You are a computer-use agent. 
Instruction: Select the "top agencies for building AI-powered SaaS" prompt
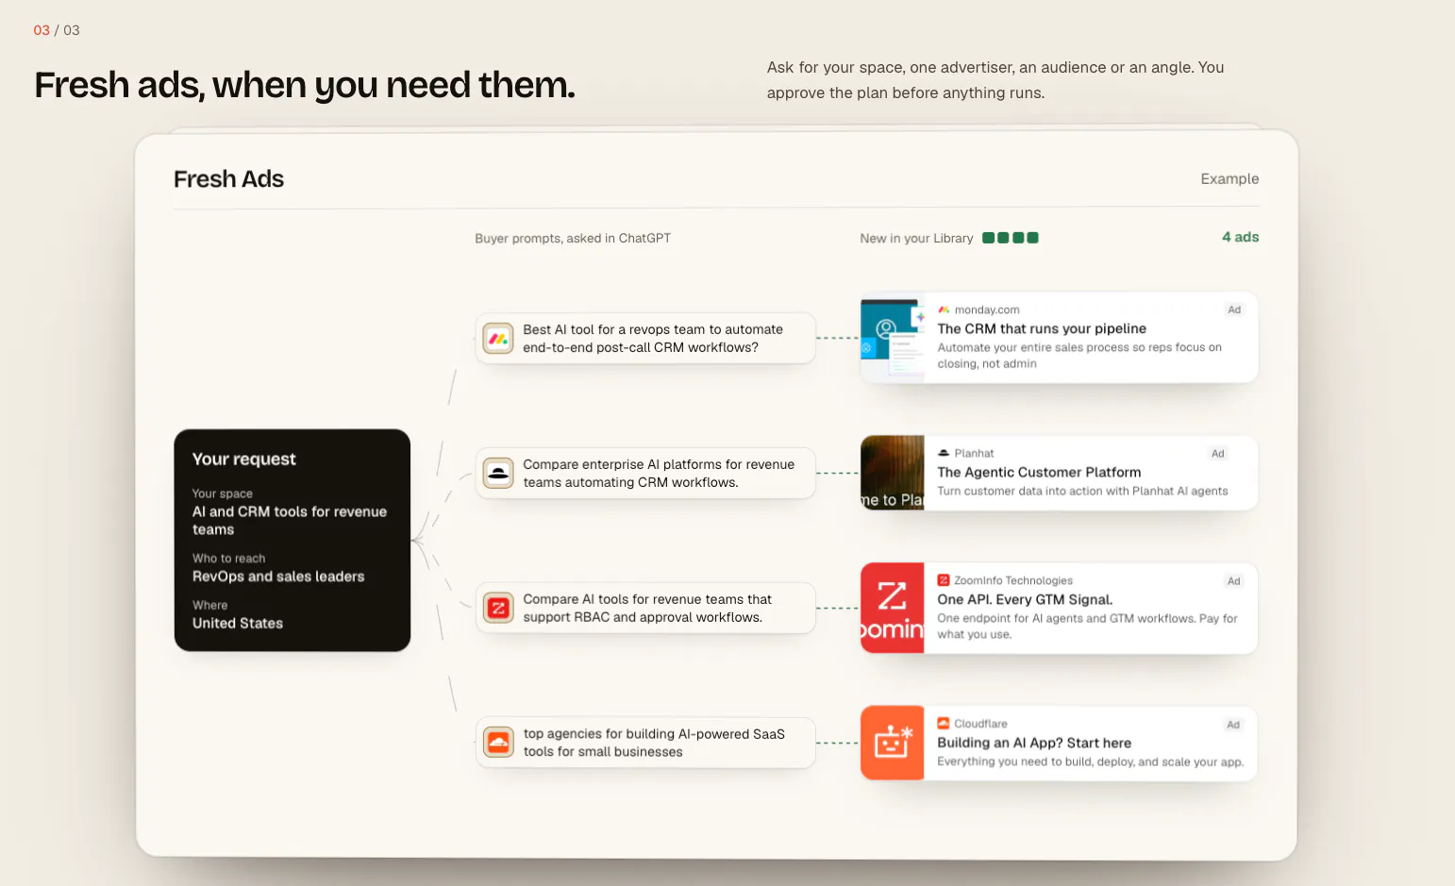point(645,743)
